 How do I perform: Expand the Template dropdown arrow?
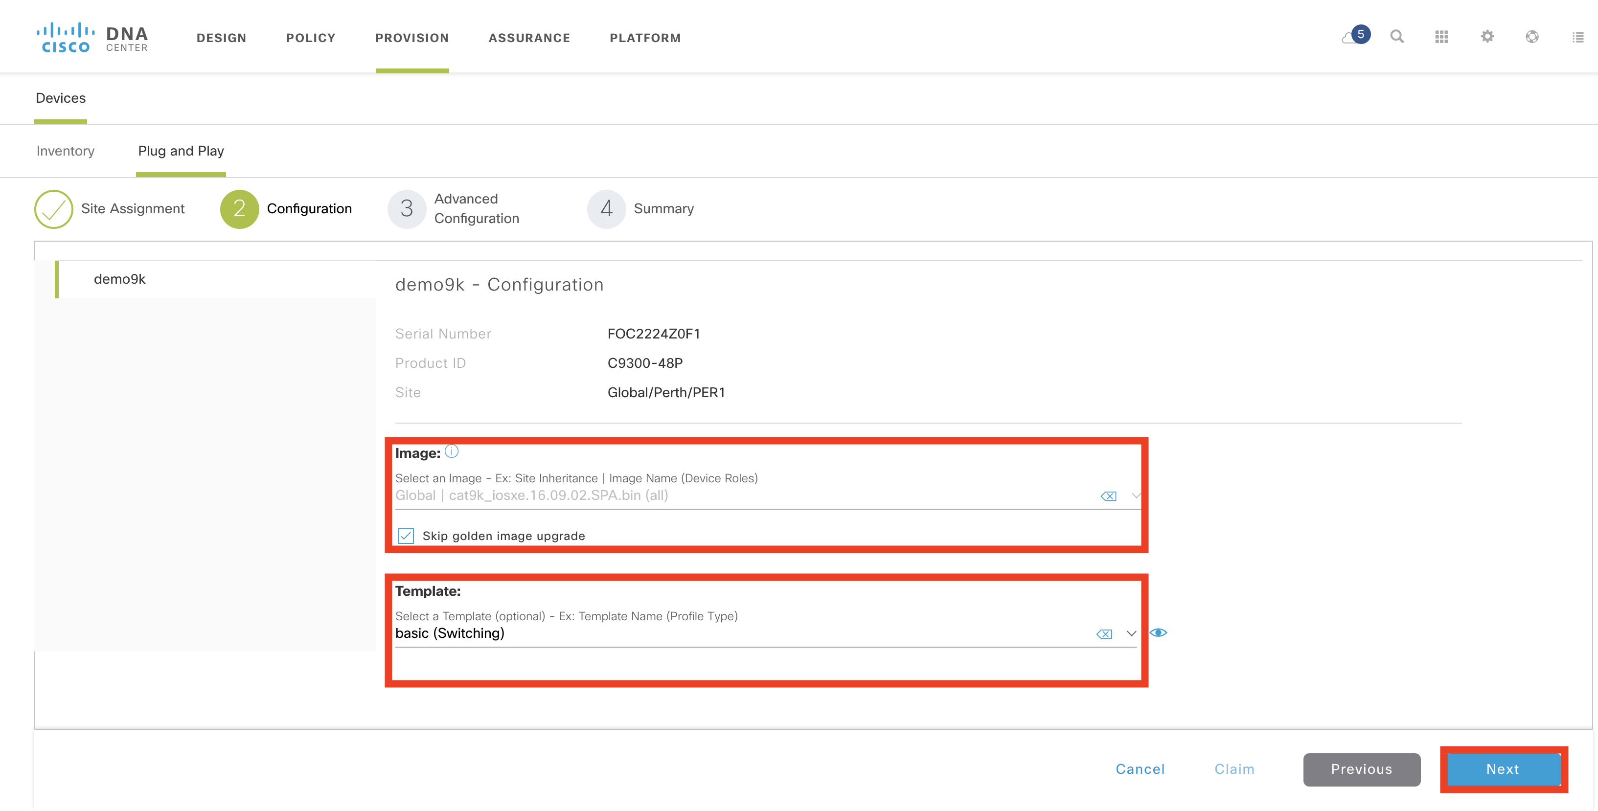(x=1131, y=633)
